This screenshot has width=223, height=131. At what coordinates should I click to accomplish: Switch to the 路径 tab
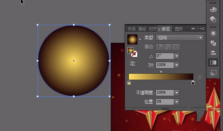pos(142,29)
